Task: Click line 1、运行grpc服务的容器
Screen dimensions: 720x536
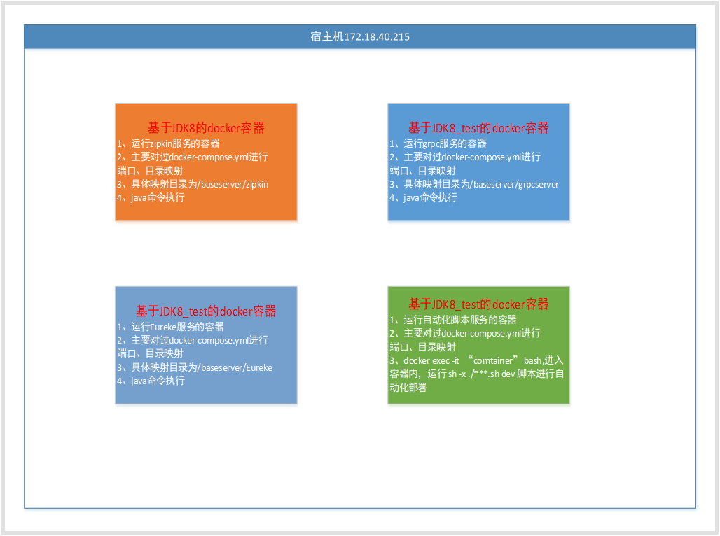Action: 438,143
